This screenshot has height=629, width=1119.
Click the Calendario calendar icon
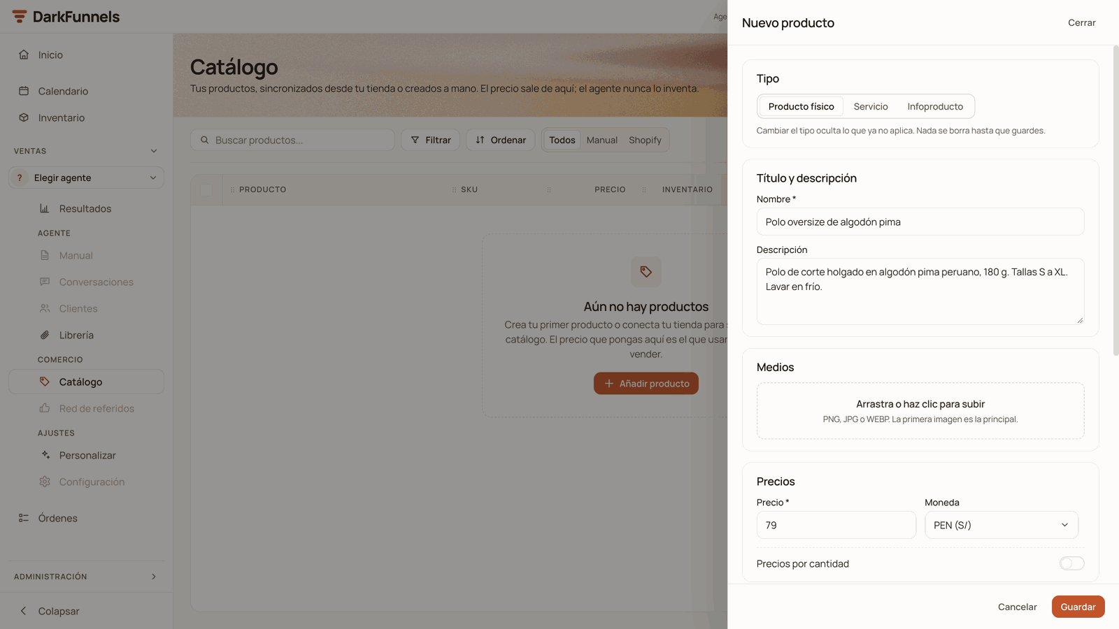pyautogui.click(x=24, y=91)
